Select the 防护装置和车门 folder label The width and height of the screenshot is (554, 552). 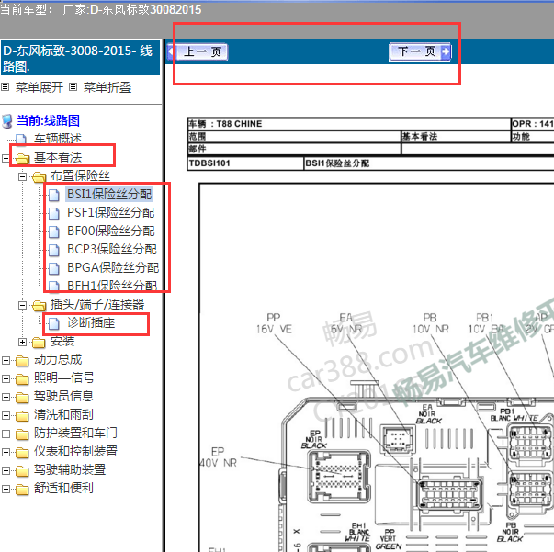click(x=75, y=433)
